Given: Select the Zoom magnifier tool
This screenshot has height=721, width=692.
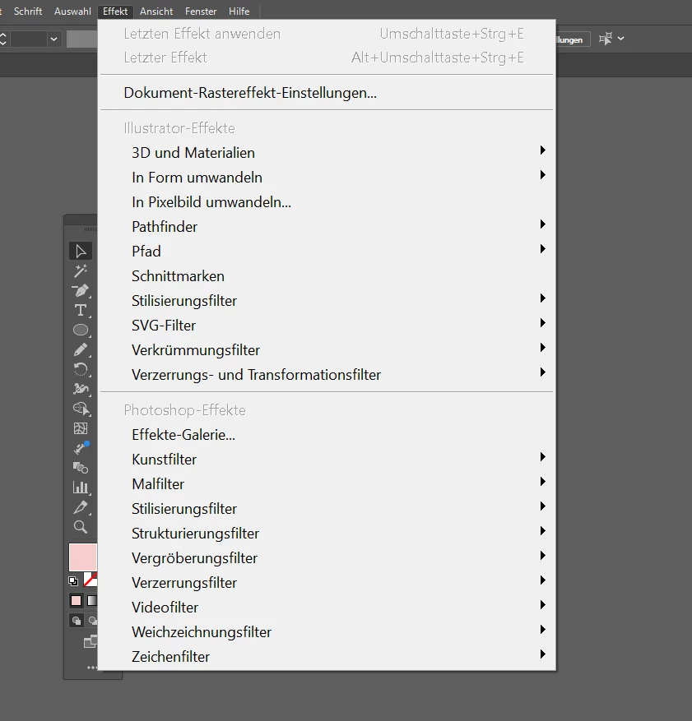Looking at the screenshot, I should pos(81,527).
